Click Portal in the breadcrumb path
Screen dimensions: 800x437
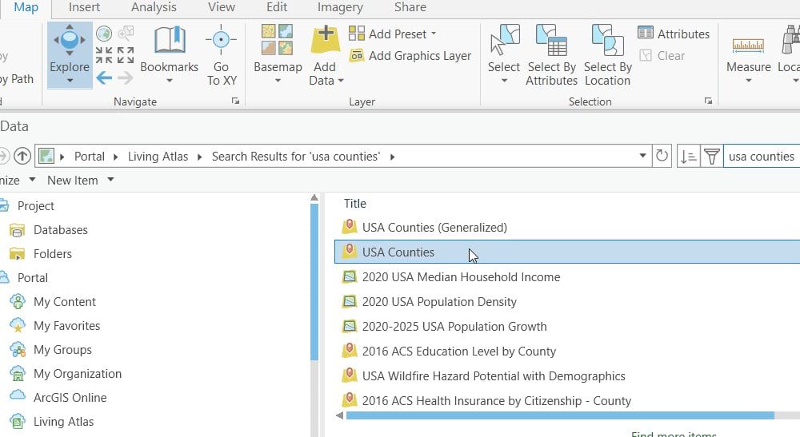[90, 157]
